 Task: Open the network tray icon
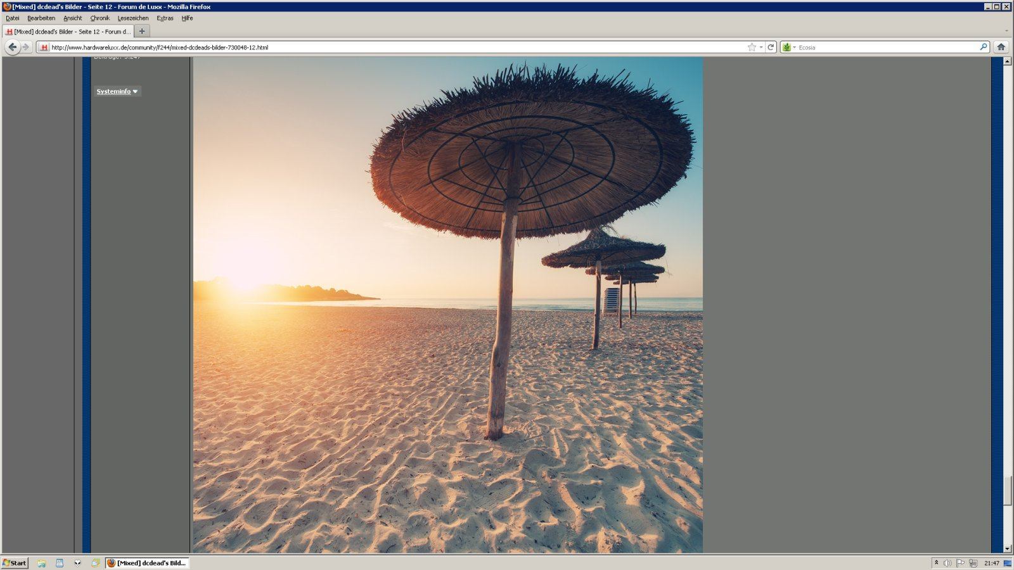click(x=973, y=563)
